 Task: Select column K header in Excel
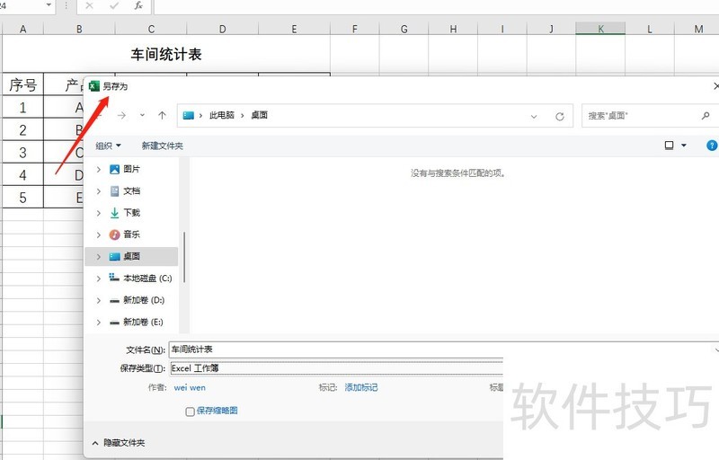pos(600,29)
